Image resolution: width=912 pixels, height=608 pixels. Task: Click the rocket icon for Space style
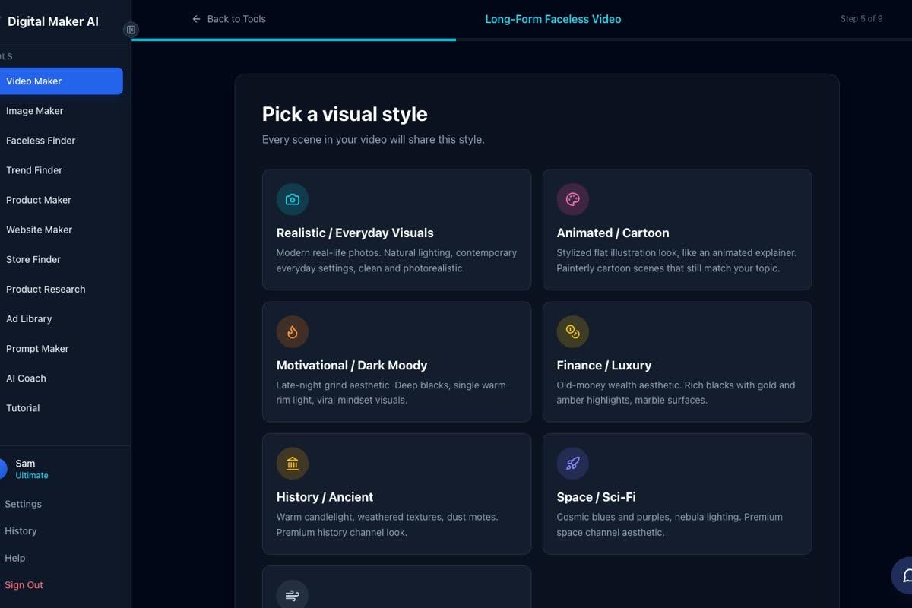click(x=573, y=464)
